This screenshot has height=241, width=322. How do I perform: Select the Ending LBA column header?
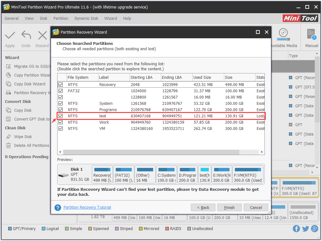[x=177, y=78]
